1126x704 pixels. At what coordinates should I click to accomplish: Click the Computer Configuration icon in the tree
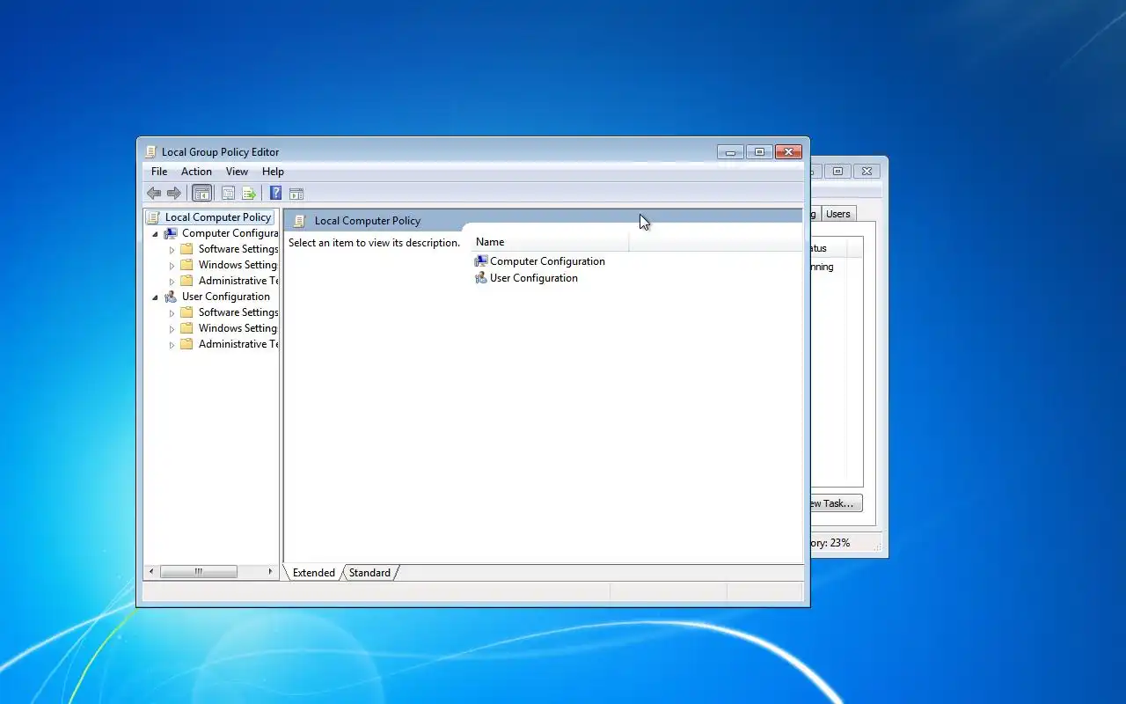point(171,233)
